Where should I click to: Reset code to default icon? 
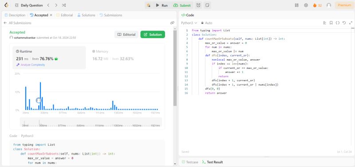point(344,23)
